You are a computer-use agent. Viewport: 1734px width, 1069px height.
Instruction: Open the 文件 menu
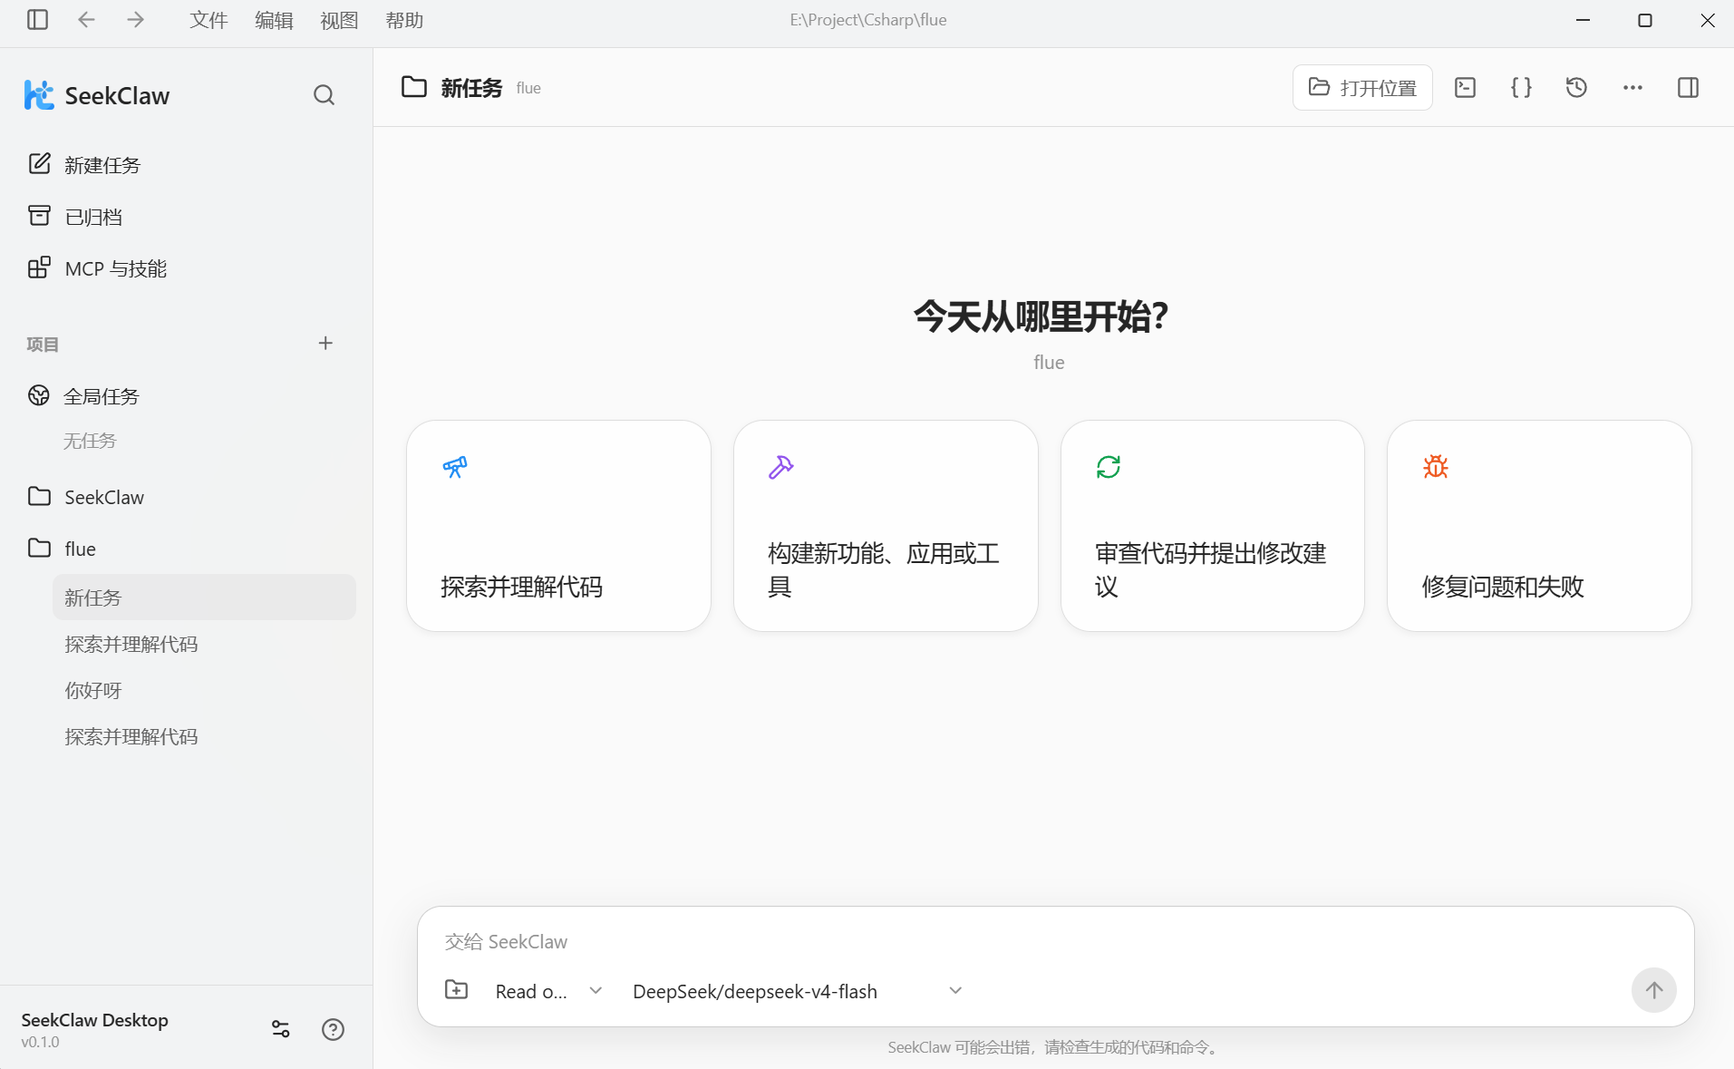208,20
